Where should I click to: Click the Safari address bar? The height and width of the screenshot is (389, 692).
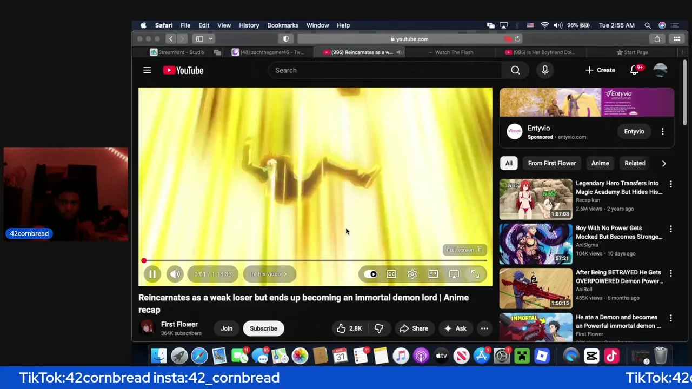pyautogui.click(x=409, y=39)
